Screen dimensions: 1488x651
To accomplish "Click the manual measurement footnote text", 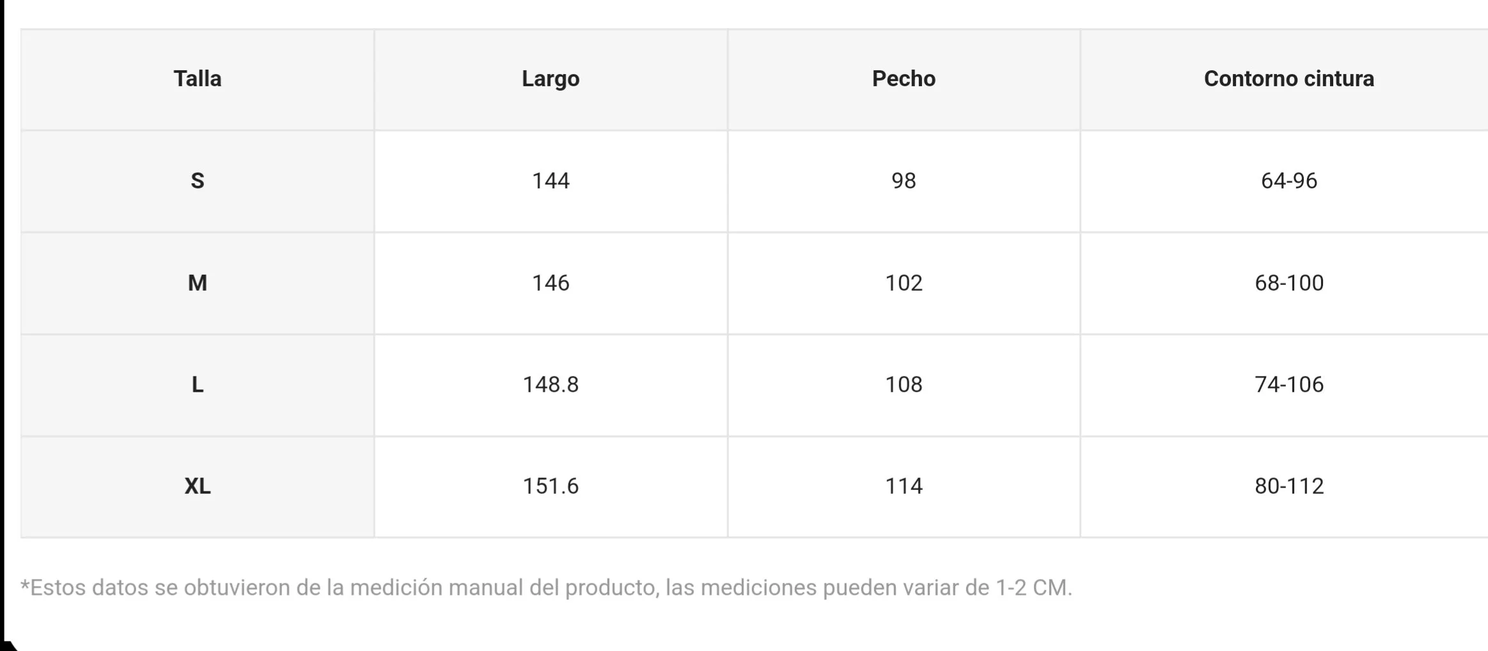I will click(x=546, y=588).
